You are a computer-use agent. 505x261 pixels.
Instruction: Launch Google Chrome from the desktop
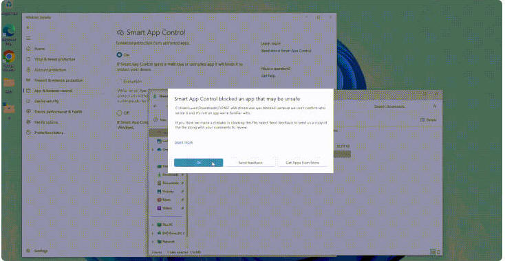point(9,60)
